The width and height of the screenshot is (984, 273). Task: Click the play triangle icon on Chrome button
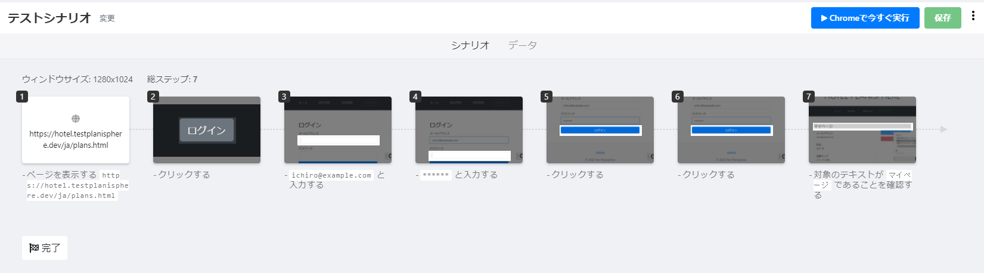(824, 18)
